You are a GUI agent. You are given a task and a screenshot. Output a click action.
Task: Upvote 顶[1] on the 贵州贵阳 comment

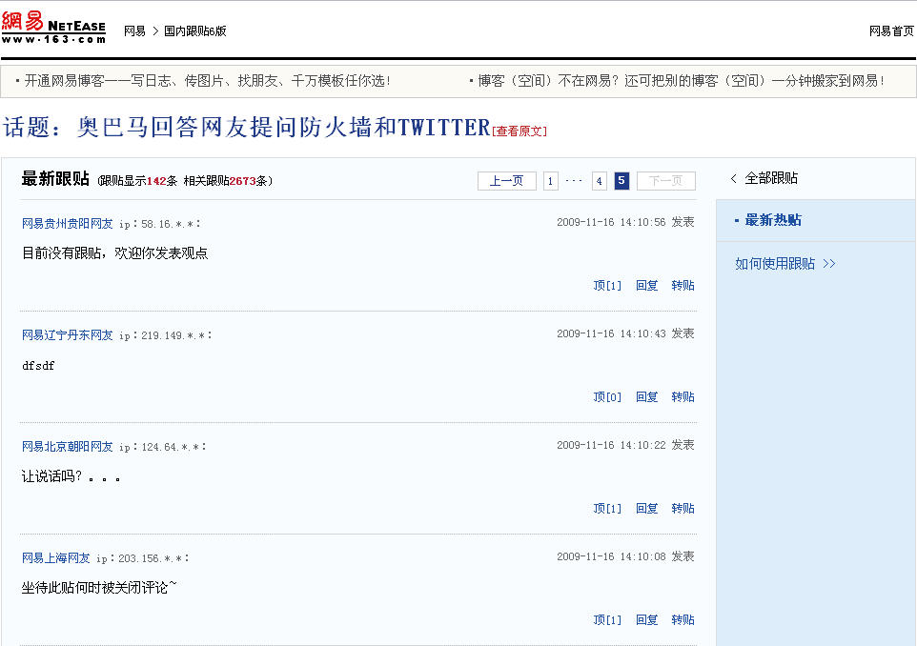[606, 285]
